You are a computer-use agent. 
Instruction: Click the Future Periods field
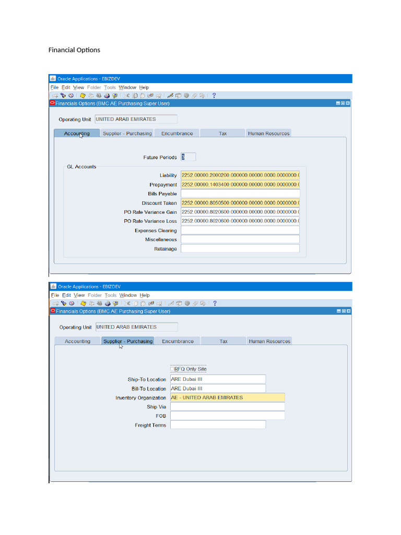(188, 157)
